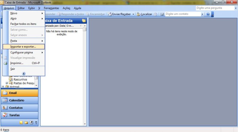Click the Responder a todos button
238x132 pixels.
point(70,14)
